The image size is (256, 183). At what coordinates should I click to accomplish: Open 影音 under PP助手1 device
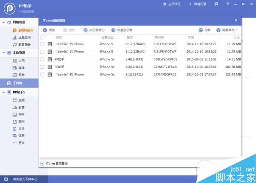pyautogui.click(x=19, y=107)
